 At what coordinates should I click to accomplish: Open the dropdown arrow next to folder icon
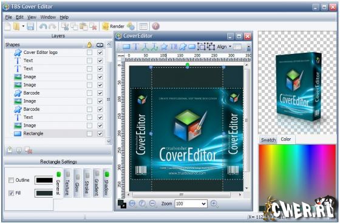pos(23,27)
